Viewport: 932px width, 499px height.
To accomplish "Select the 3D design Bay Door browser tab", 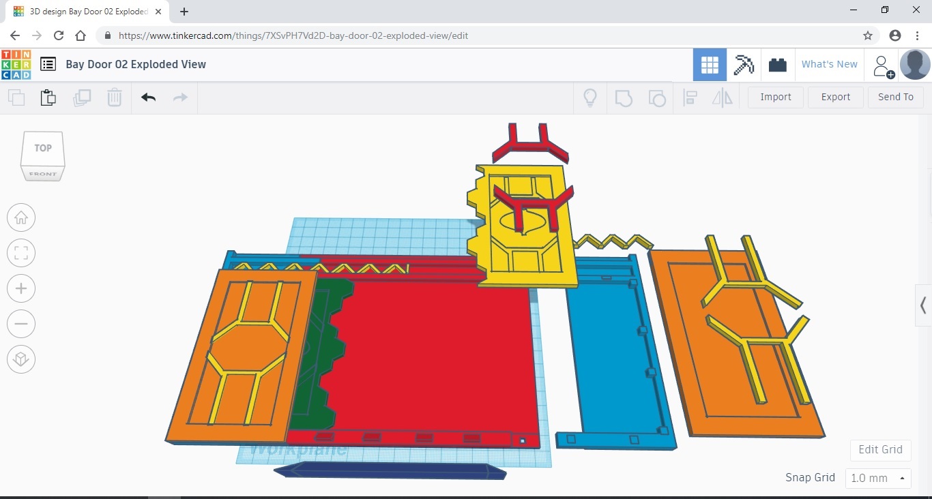I will 87,12.
